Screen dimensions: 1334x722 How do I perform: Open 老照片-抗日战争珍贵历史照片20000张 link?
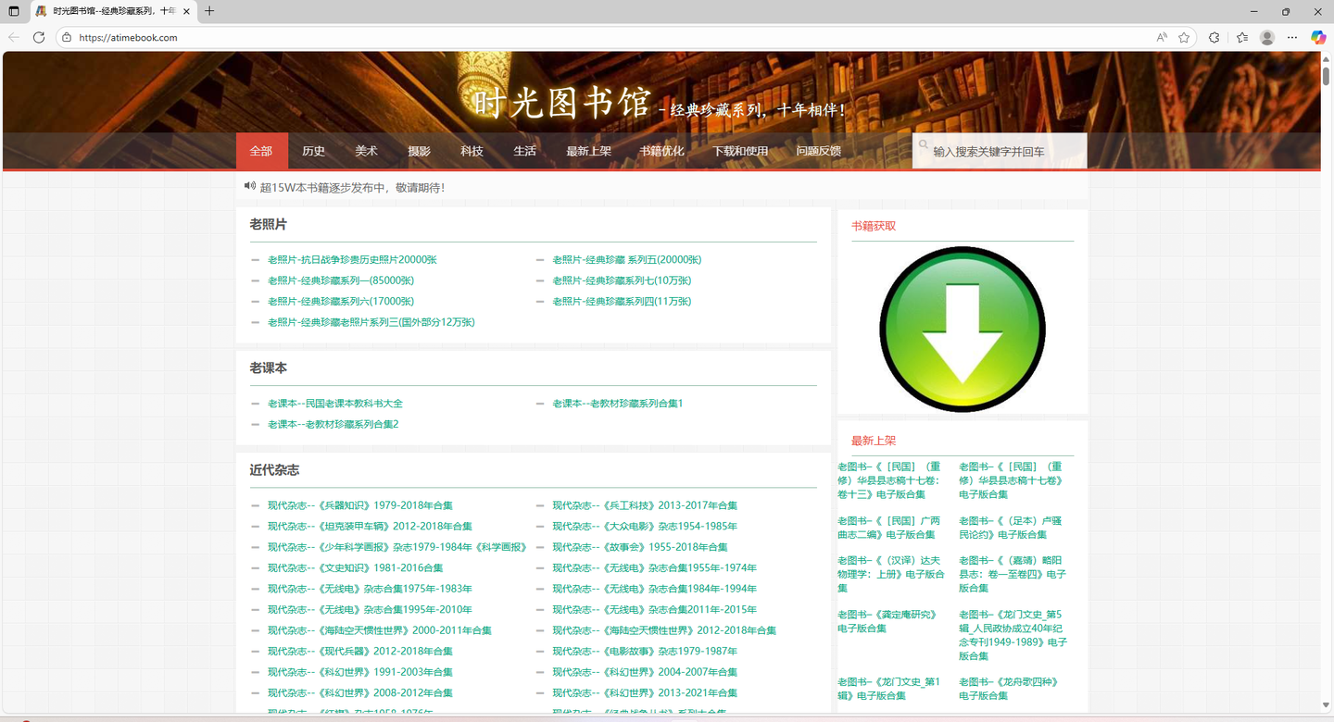(x=352, y=260)
